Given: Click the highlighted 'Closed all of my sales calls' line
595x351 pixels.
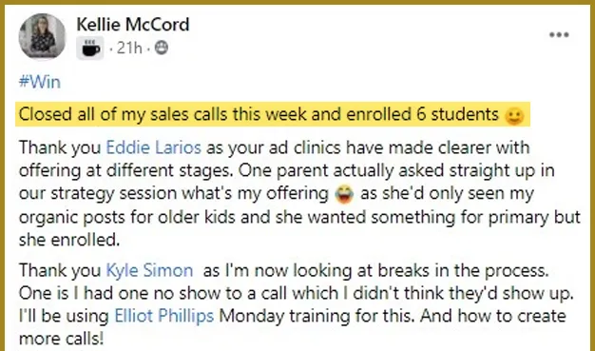Looking at the screenshot, I should [273, 114].
